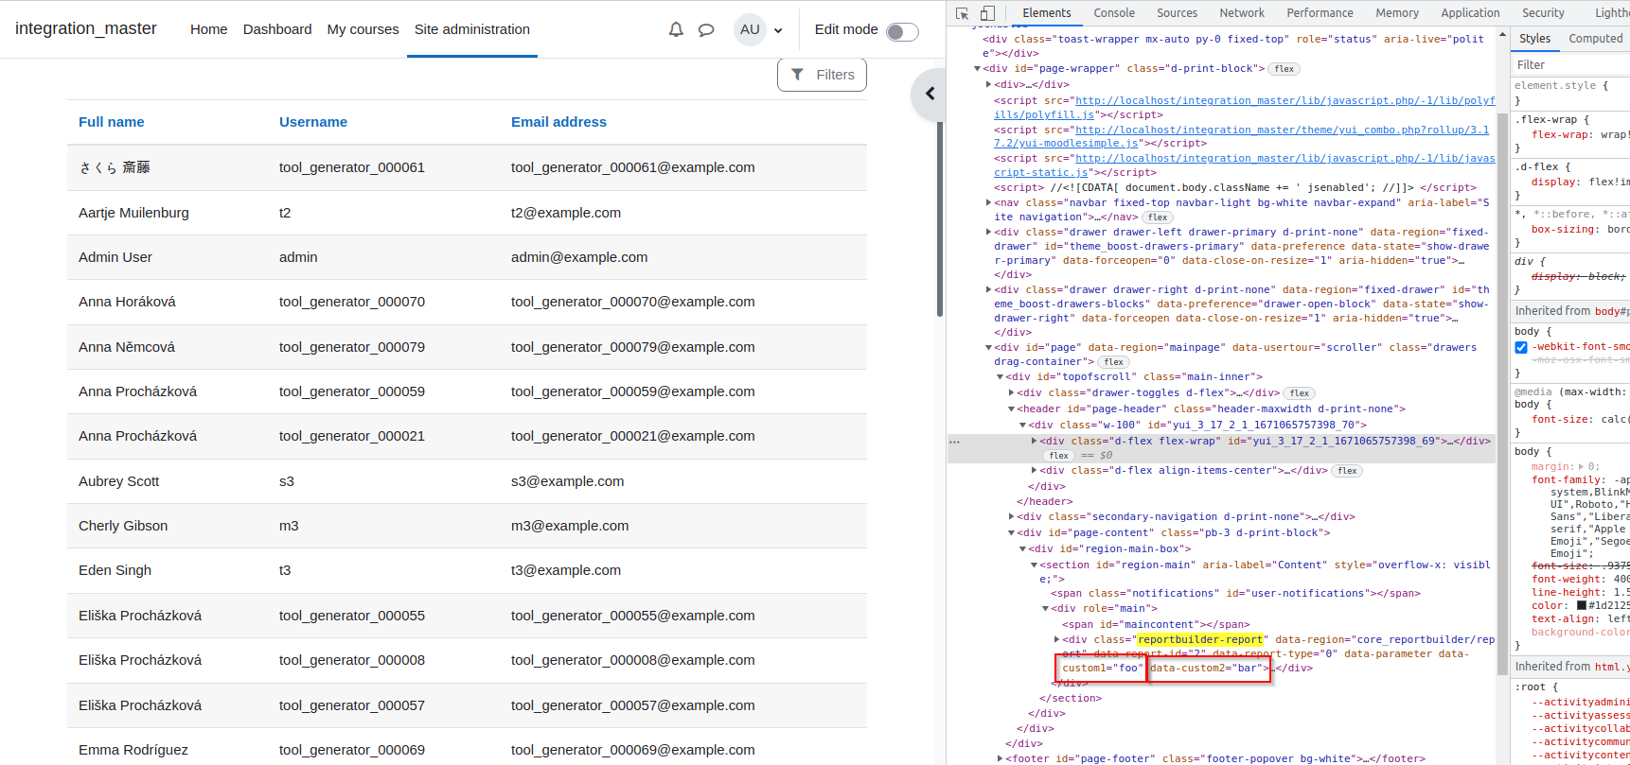Sort by Email address column header
The width and height of the screenshot is (1630, 765).
558,122
